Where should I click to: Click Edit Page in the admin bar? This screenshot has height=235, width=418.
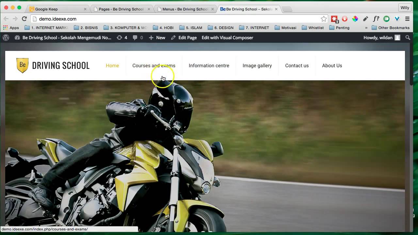click(x=184, y=38)
